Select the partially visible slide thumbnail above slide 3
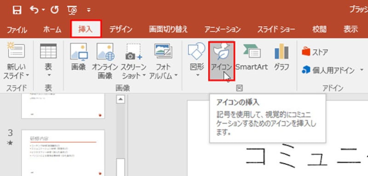The height and width of the screenshot is (176, 368). [63, 106]
